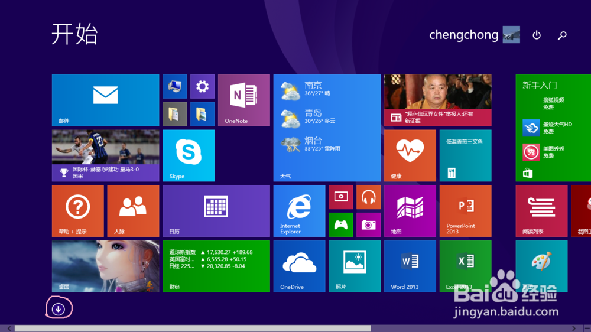Open the Store icon in 新手入门 tile
This screenshot has width=591, height=332.
pyautogui.click(x=528, y=173)
